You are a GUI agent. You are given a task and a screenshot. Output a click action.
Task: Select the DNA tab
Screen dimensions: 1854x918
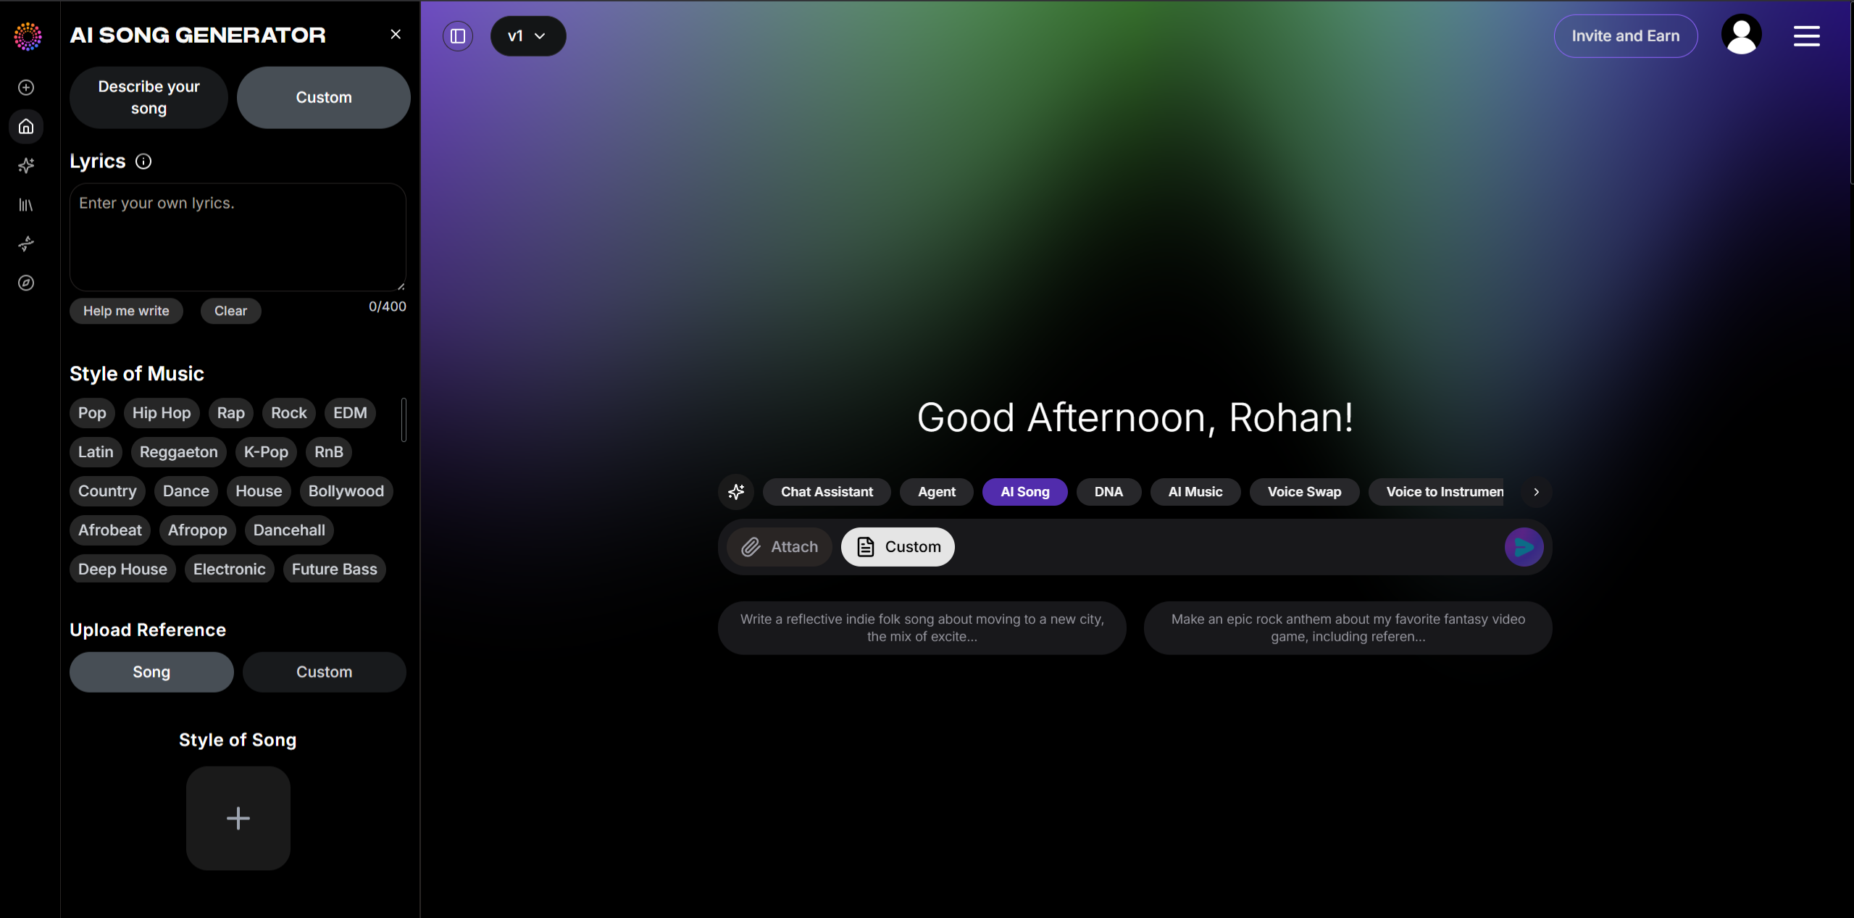click(x=1108, y=491)
